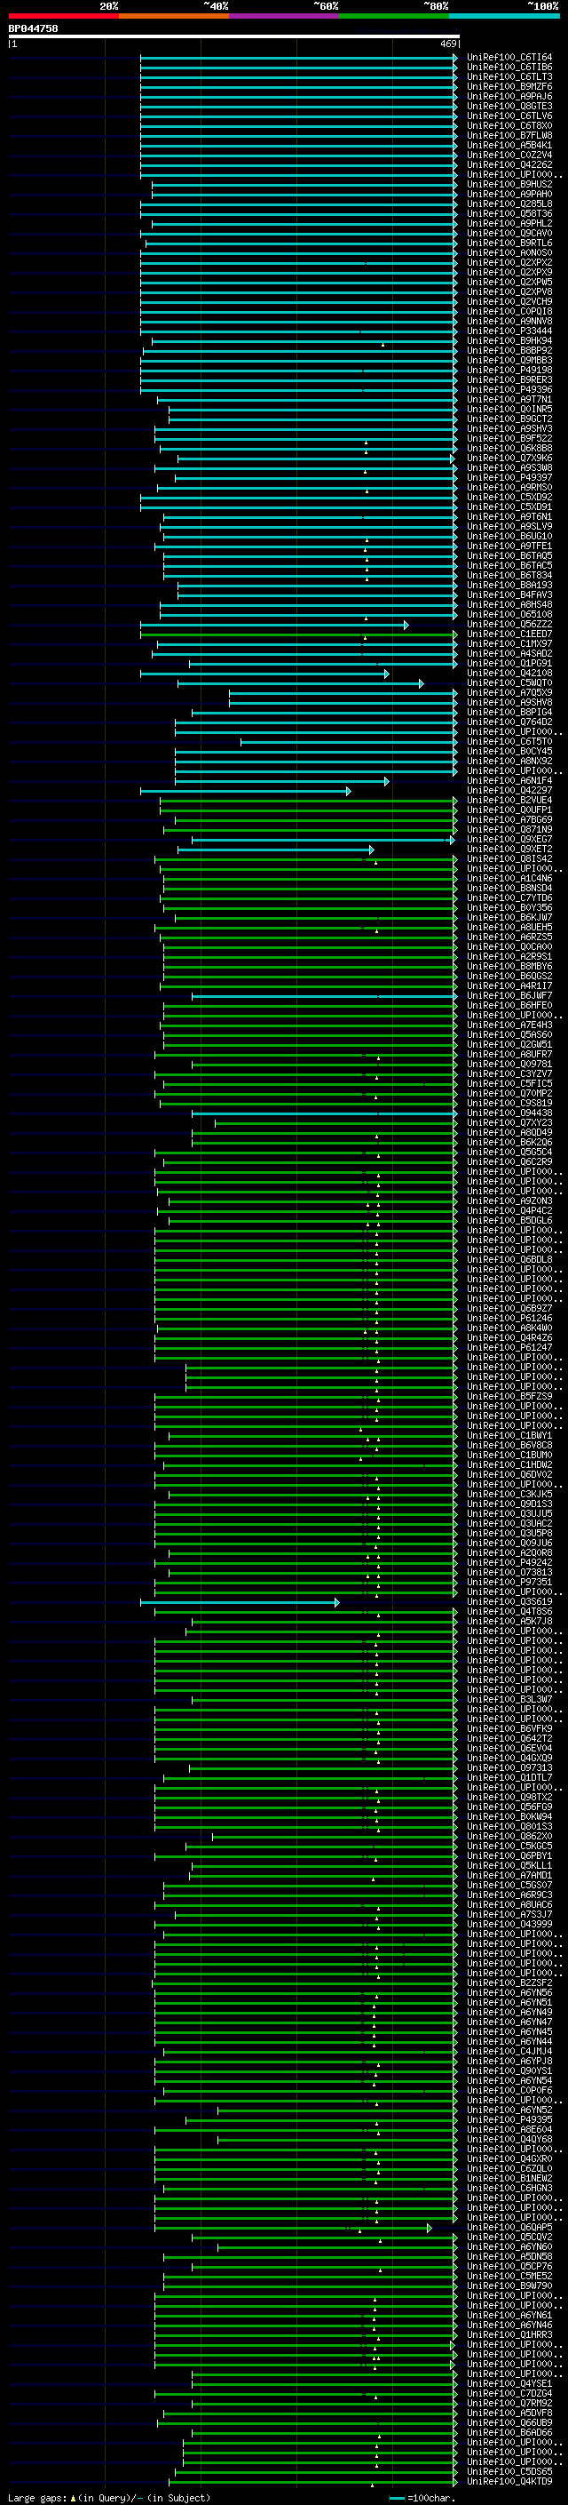Click hit UniRef100_A2R9S1
568x2505 pixels.
click(x=509, y=956)
